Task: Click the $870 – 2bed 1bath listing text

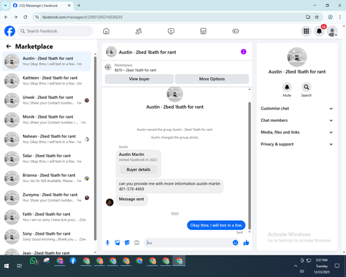Action: pyautogui.click(x=136, y=70)
